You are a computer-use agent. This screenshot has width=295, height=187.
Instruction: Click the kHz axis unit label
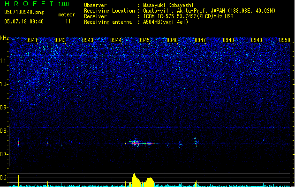(x=4, y=38)
